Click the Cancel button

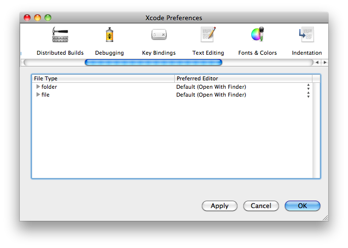(261, 206)
